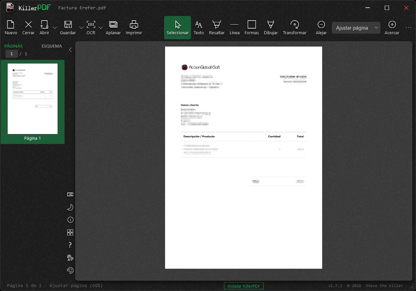Open the toolbar overflow three-dots menu
The image size is (416, 291).
tap(409, 28)
